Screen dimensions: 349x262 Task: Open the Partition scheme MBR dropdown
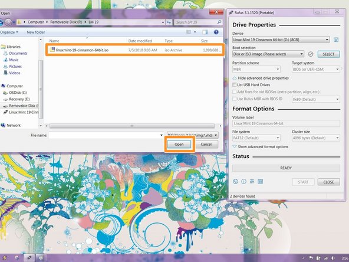[256, 69]
